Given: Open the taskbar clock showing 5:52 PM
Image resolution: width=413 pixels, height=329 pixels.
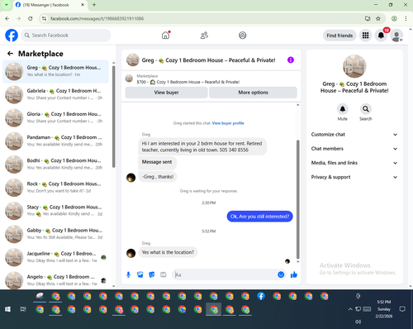Looking at the screenshot, I should coord(384,309).
